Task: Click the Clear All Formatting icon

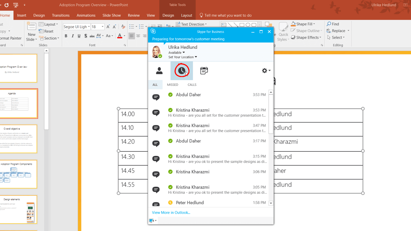Action: 123,27
